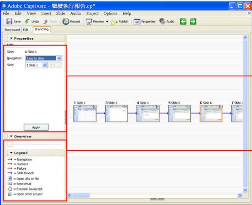Open the Preview dropdown arrow
Image resolution: width=252 pixels, height=205 pixels.
coord(107,22)
